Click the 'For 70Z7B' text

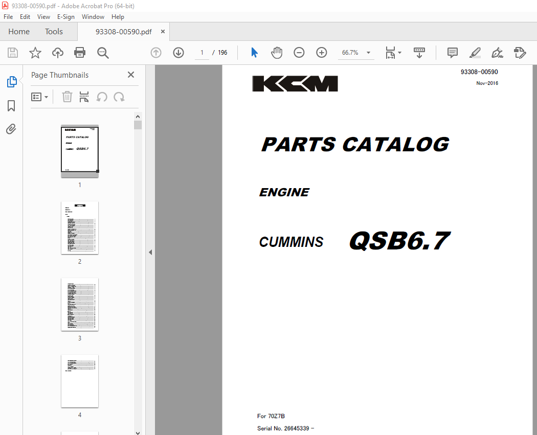pos(271,416)
